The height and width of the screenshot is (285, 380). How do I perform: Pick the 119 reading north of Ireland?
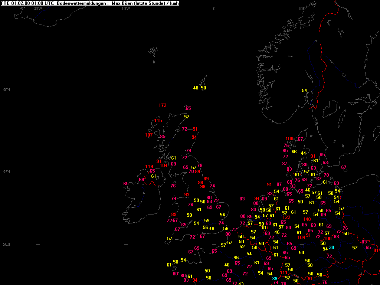pyautogui.click(x=149, y=167)
